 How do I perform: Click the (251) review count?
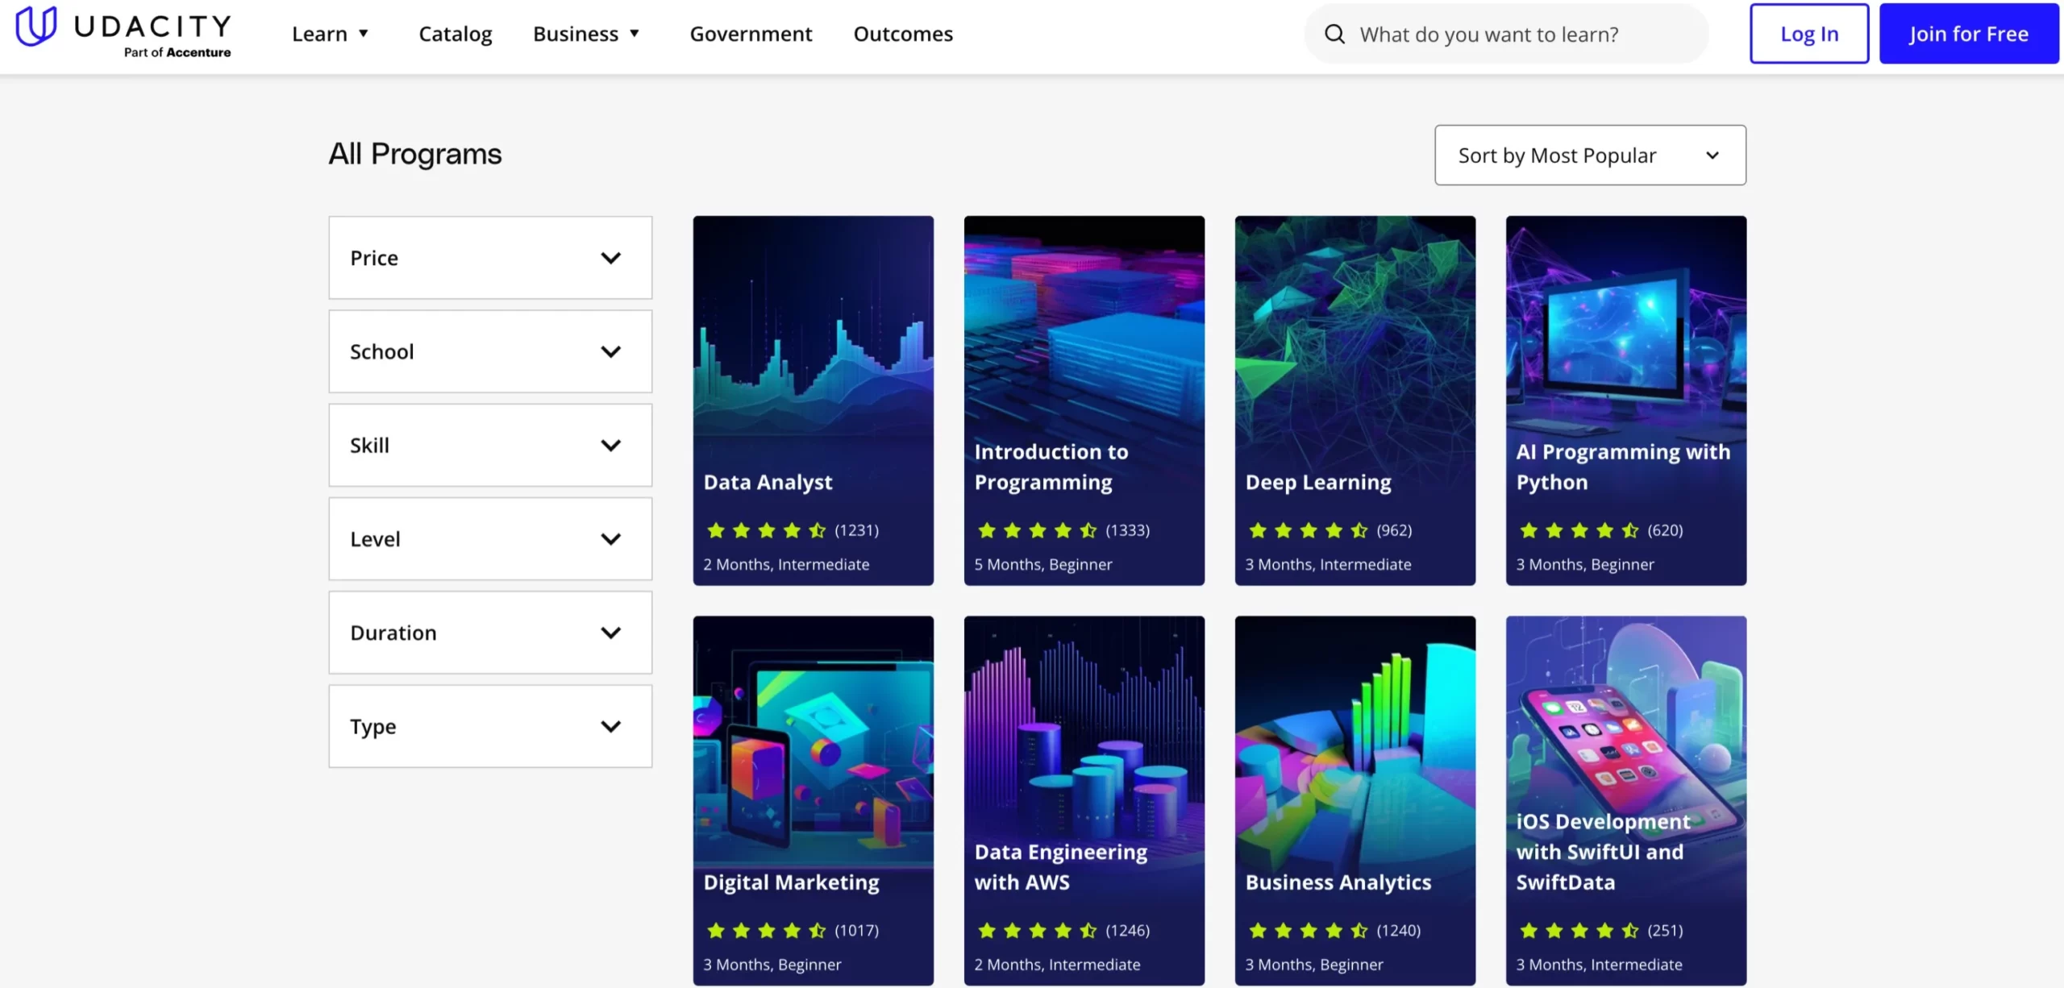coord(1665,931)
